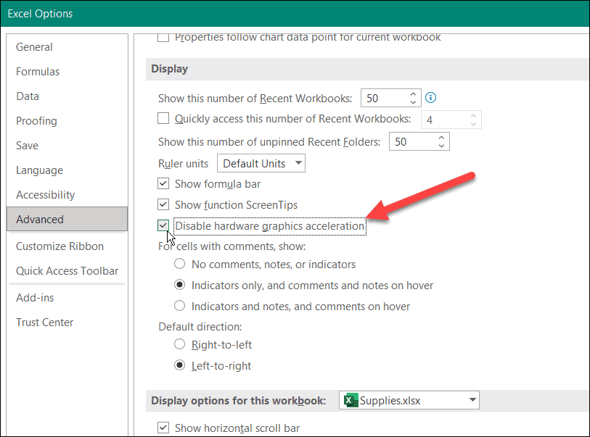
Task: Increase the Recent Workbooks count spinner
Action: point(413,93)
